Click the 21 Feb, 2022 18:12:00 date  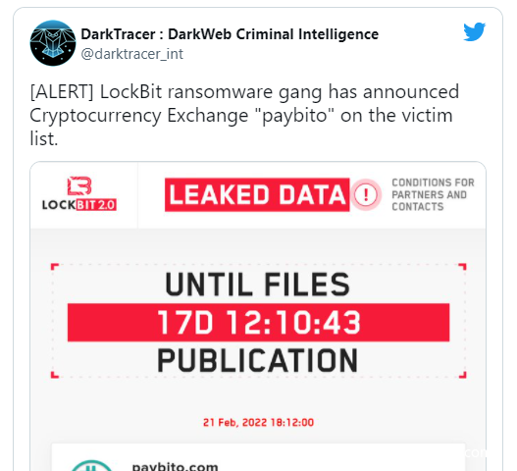point(259,423)
